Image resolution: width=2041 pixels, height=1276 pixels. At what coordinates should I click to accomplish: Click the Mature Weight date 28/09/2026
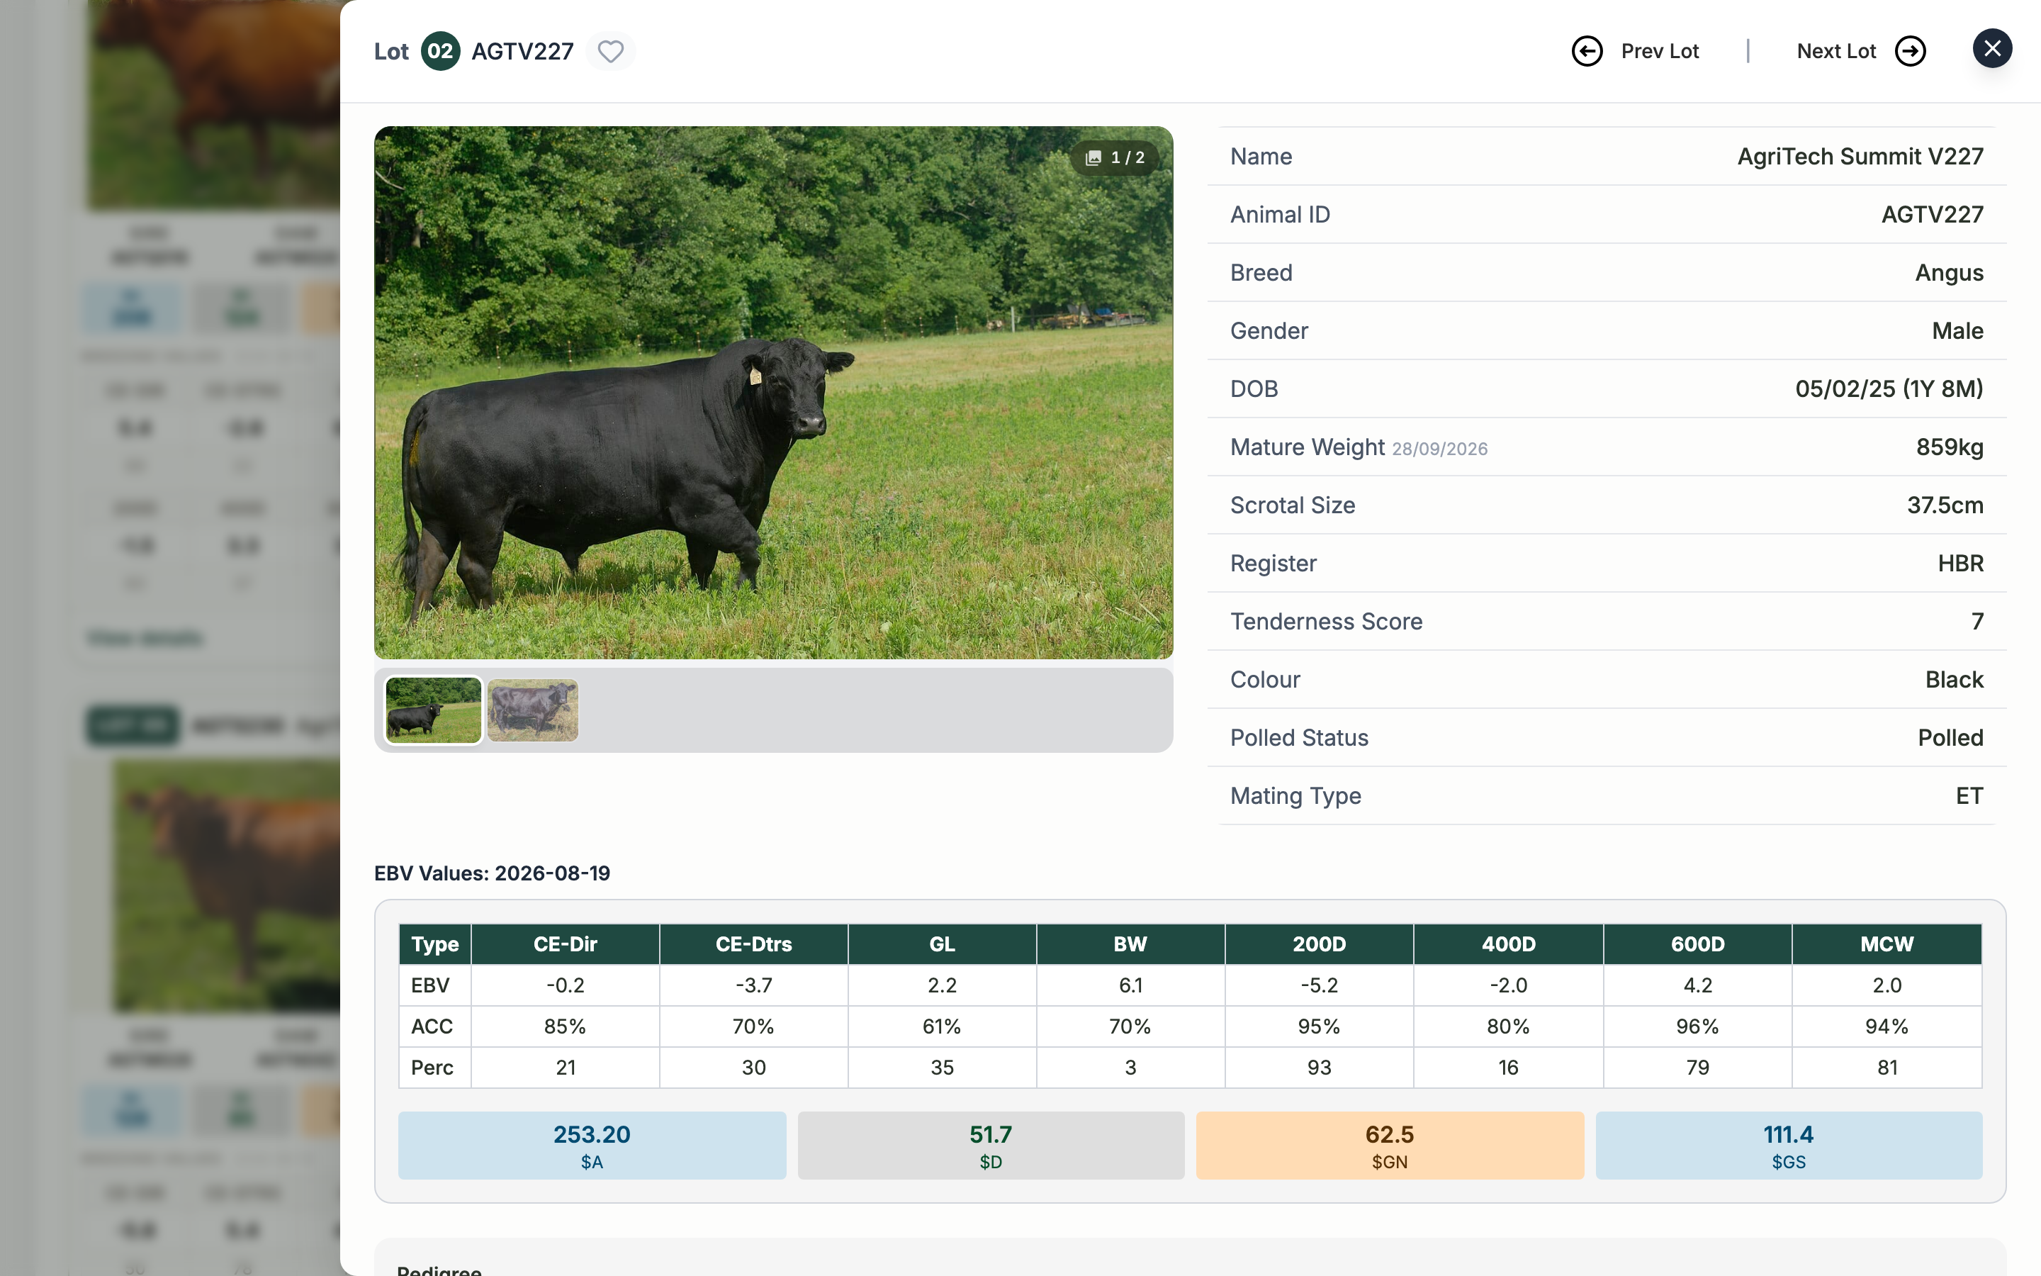[x=1439, y=449]
